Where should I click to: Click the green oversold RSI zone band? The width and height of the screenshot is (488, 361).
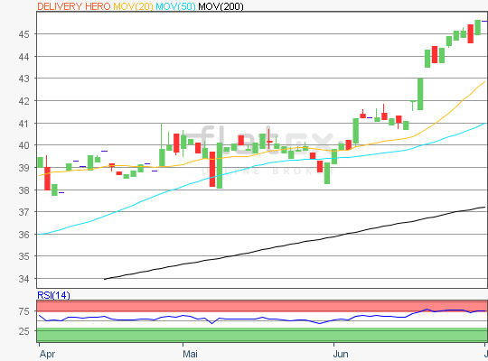(262, 335)
